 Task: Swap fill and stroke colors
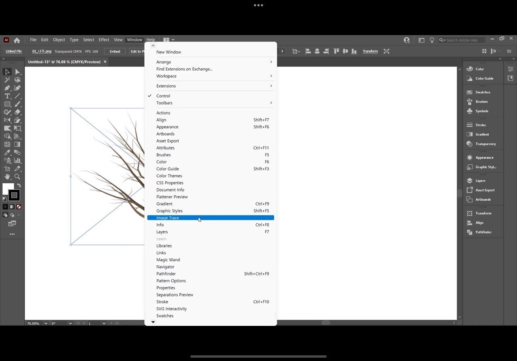point(19,185)
